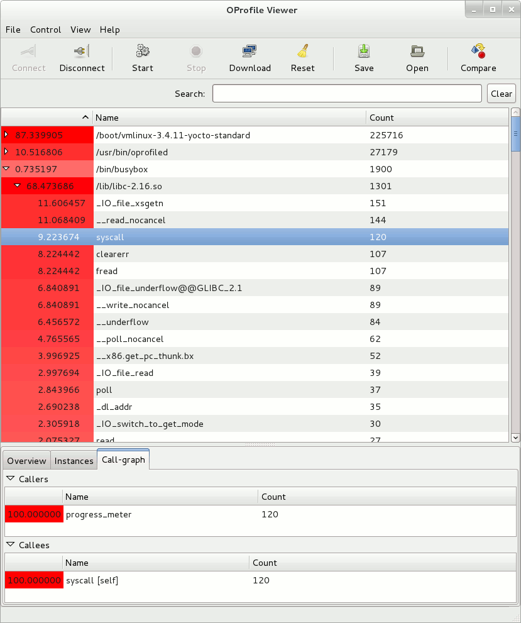The width and height of the screenshot is (521, 623).
Task: Collapse the /lib/libc-2.16.so node
Action: click(18, 186)
